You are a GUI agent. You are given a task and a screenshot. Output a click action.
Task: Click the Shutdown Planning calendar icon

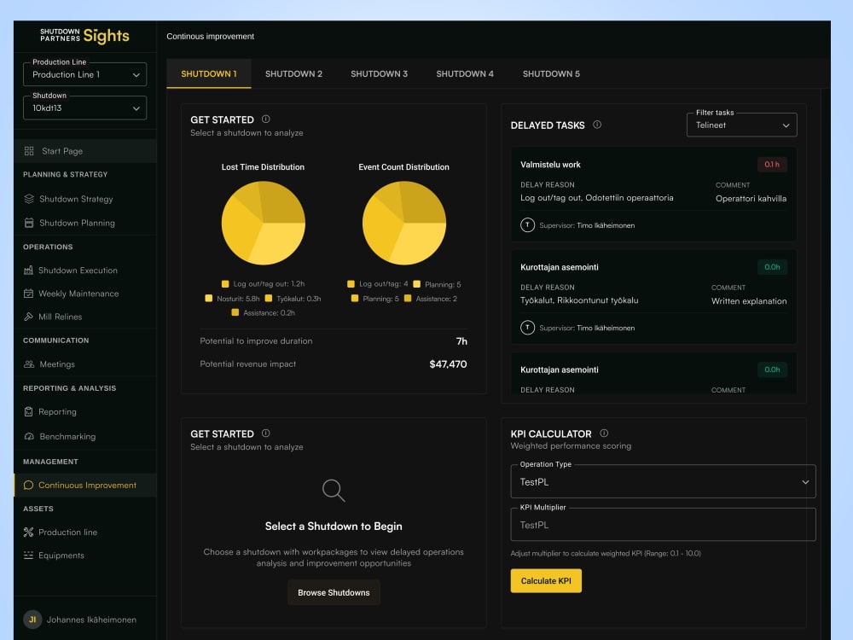pyautogui.click(x=29, y=223)
